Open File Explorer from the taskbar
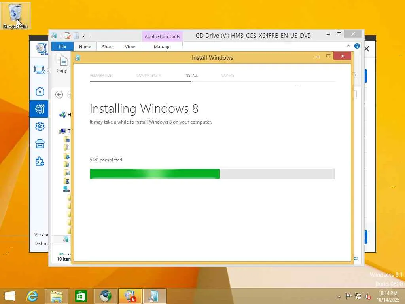Screen dimensions: 405x304 click(57, 296)
